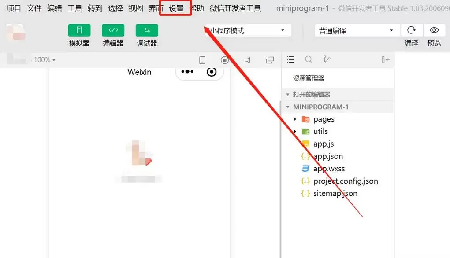This screenshot has width=450, height=258.
Task: Toggle the 模拟器 simulator panel button
Action: [79, 30]
